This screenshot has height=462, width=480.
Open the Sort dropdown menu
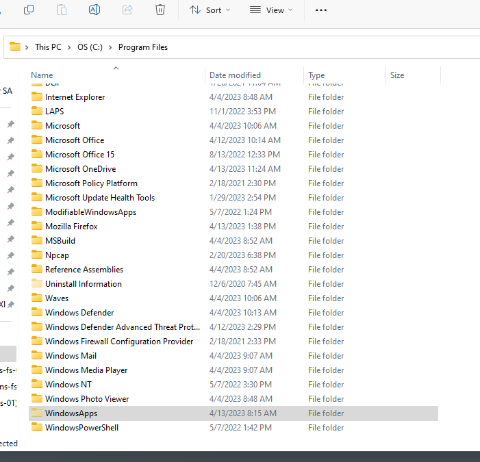[210, 10]
